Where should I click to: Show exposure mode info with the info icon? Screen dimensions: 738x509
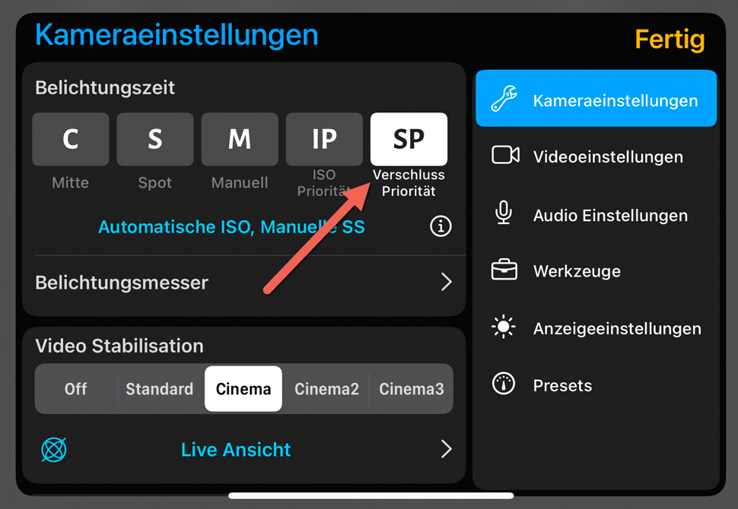coord(441,226)
